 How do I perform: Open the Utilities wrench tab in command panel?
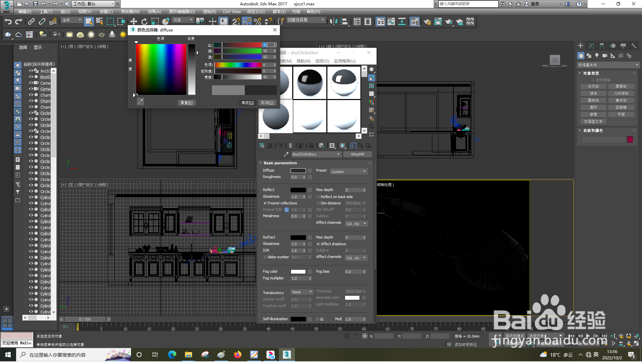click(x=634, y=46)
